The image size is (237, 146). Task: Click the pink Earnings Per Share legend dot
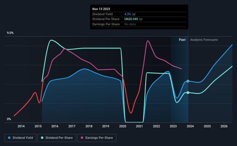click(82, 138)
